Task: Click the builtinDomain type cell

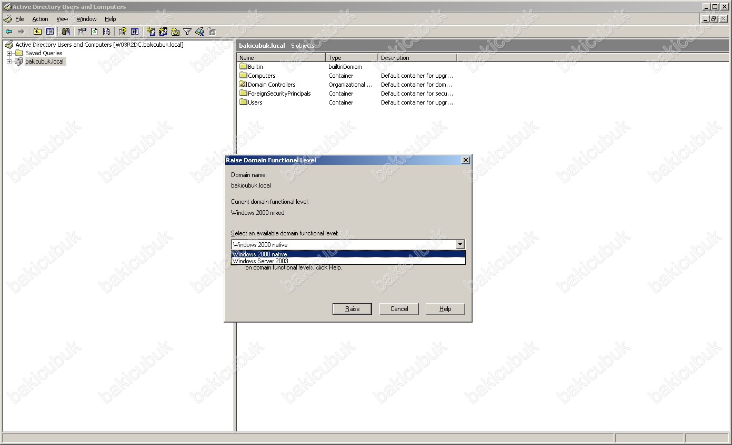Action: coord(345,67)
